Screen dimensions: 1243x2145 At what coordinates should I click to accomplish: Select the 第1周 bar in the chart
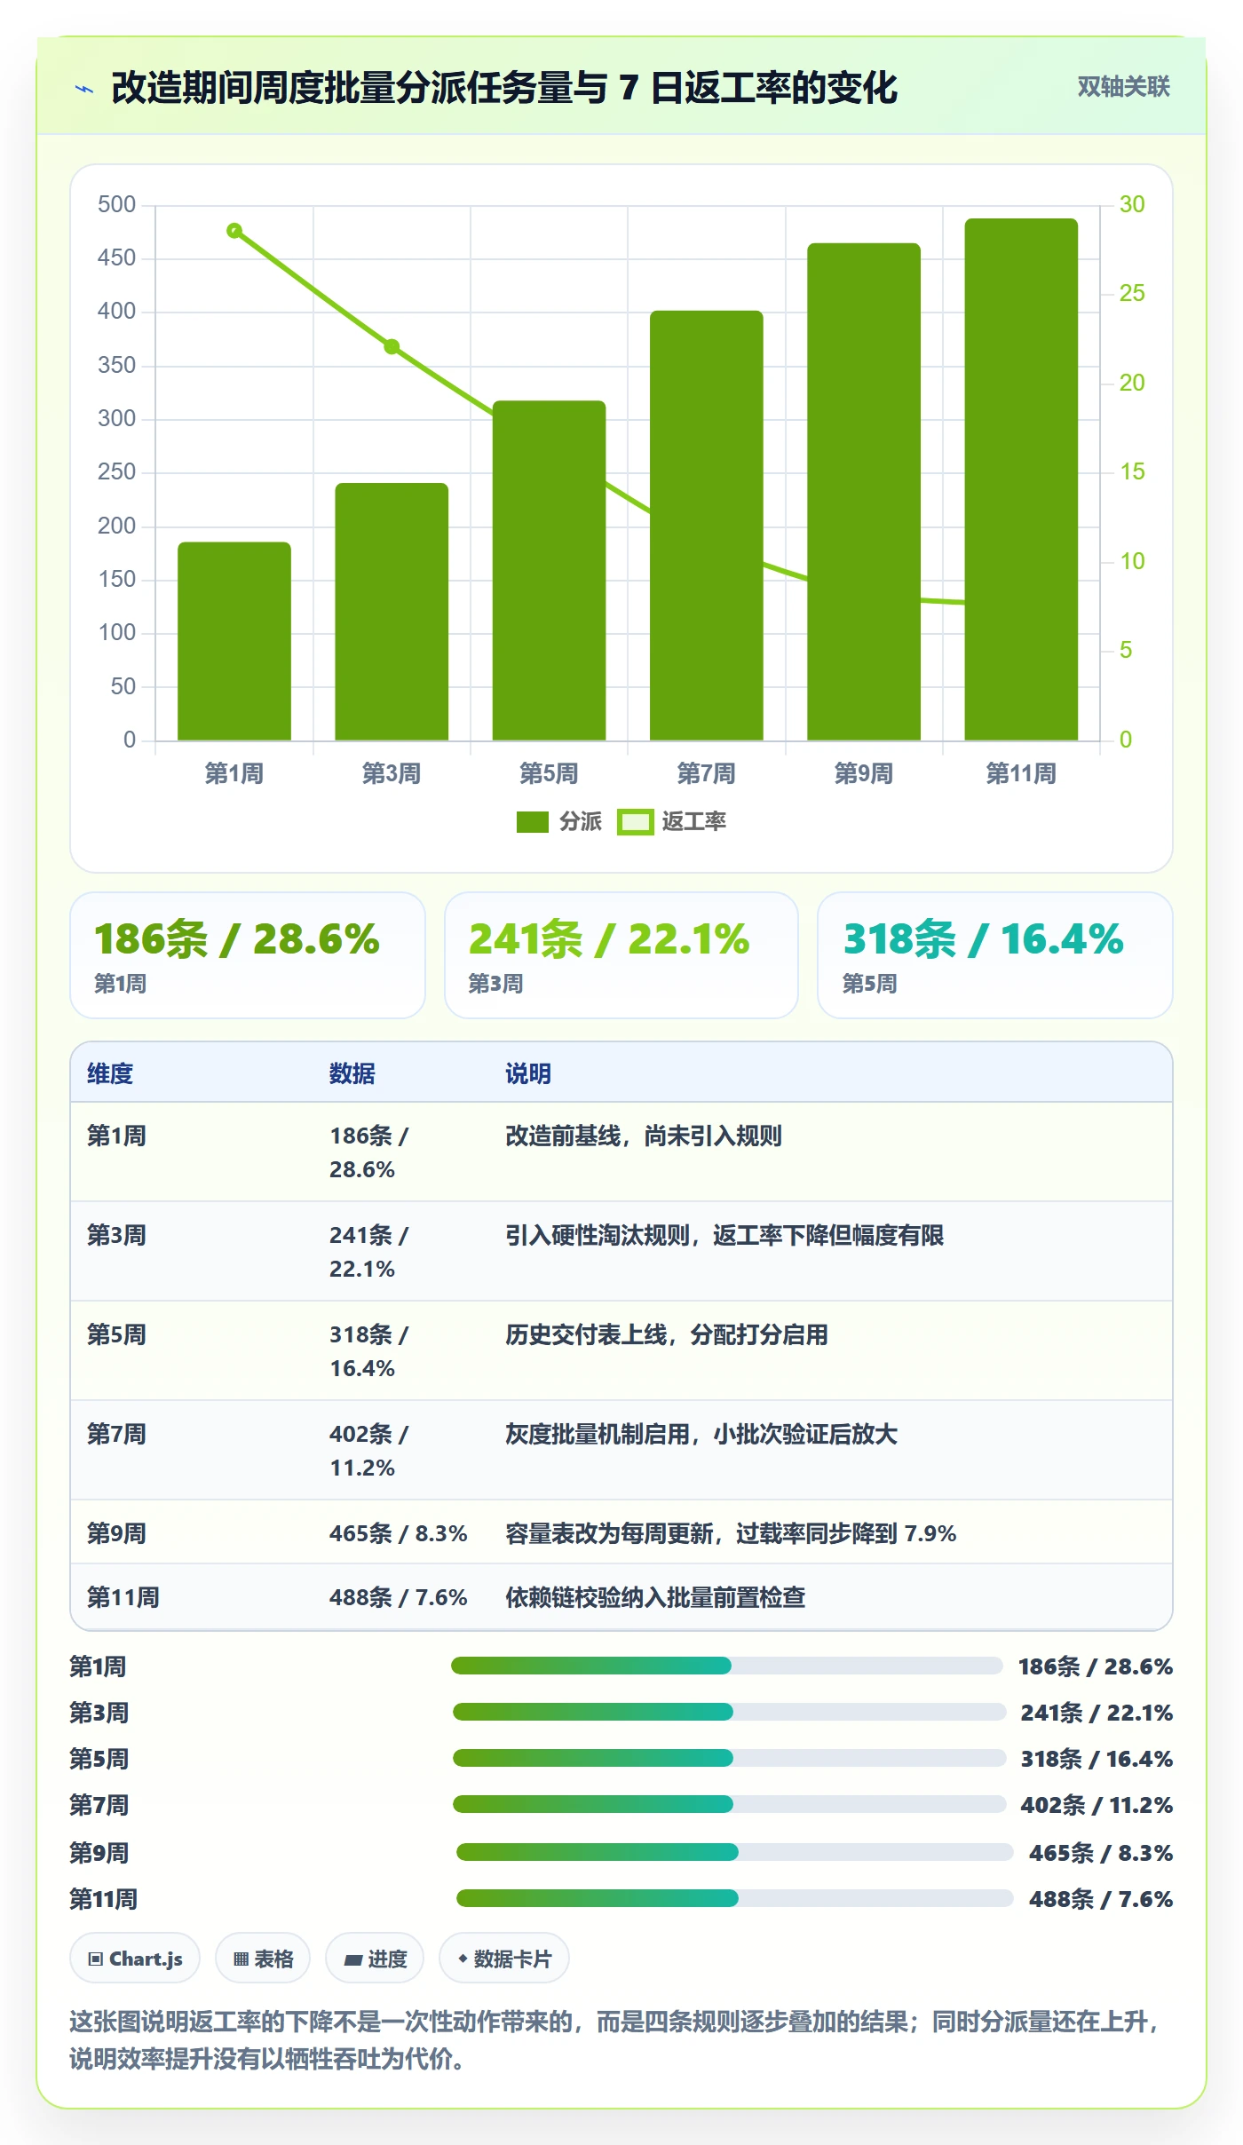point(234,641)
